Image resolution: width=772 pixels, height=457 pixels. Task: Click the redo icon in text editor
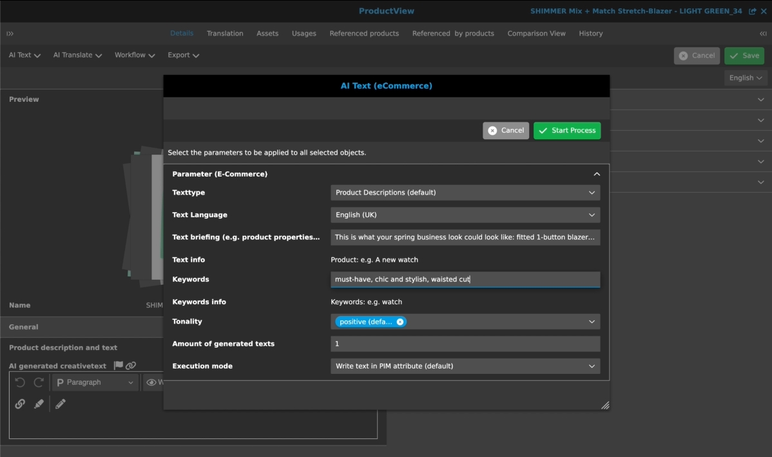pos(39,382)
